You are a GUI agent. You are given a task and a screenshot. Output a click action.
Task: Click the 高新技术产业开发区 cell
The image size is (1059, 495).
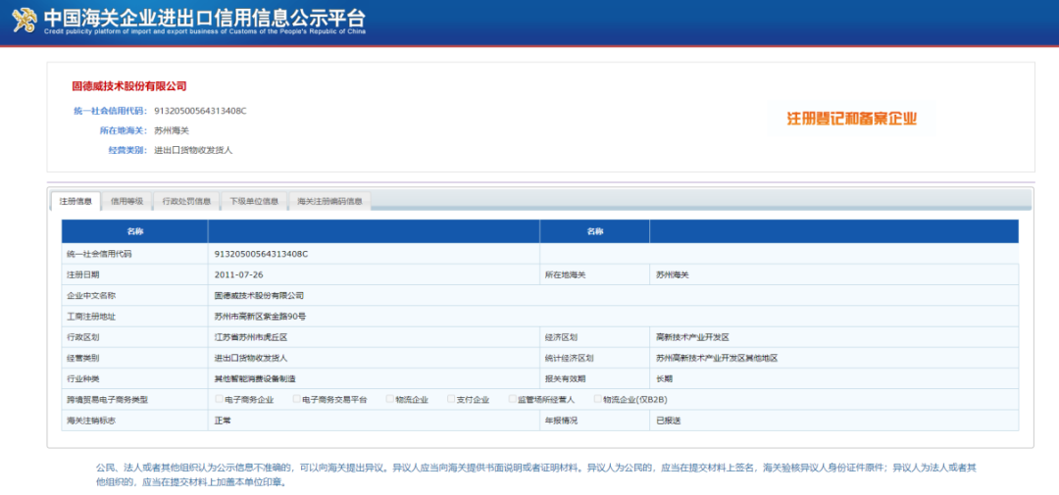[834, 337]
